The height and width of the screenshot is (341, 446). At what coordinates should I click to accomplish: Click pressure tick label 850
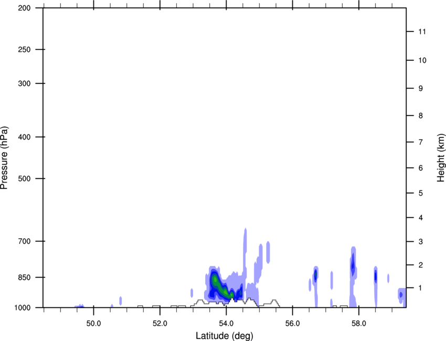pos(24,278)
